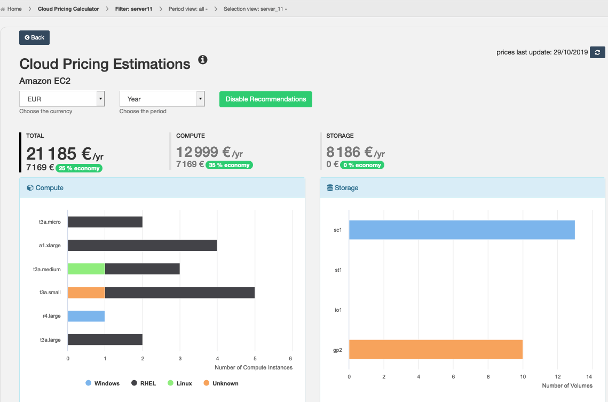Click the sc1 axis label

pos(338,230)
